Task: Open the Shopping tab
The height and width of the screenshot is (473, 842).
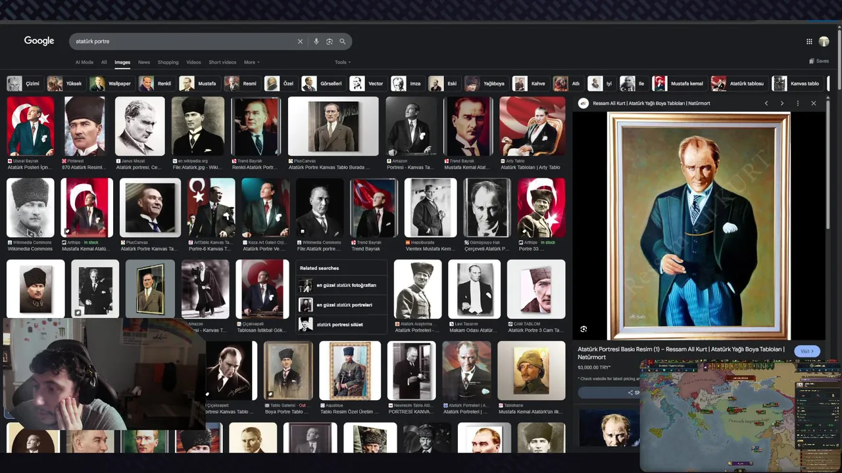Action: (x=168, y=62)
